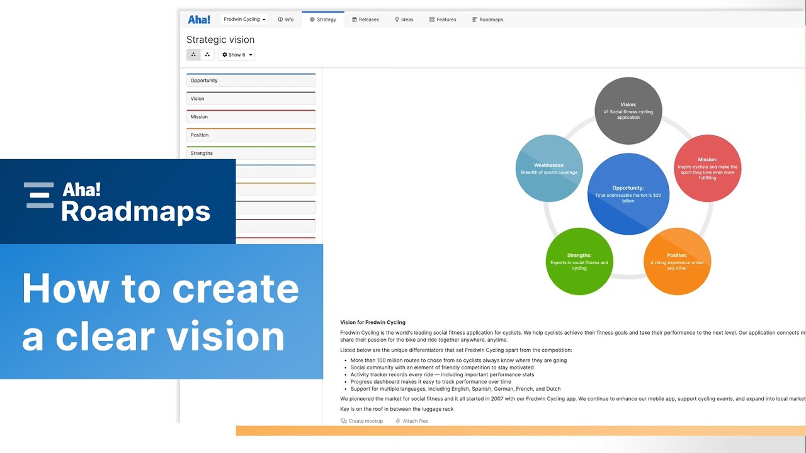
Task: Click the 'Progress dashboard' bullet text
Action: (431, 382)
